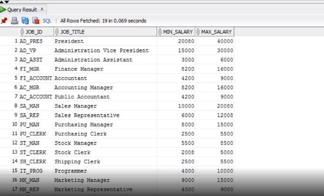Click the pin (freeze content) icon
324x196 pixels.
tap(4, 20)
